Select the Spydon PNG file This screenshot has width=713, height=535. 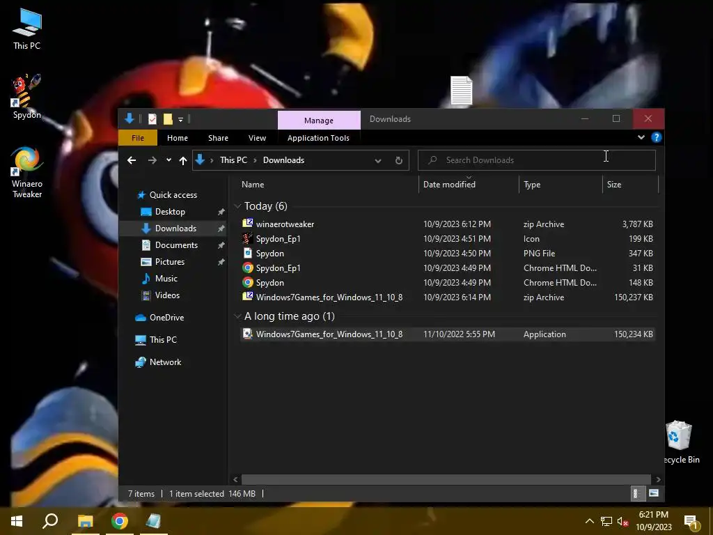pyautogui.click(x=448, y=253)
